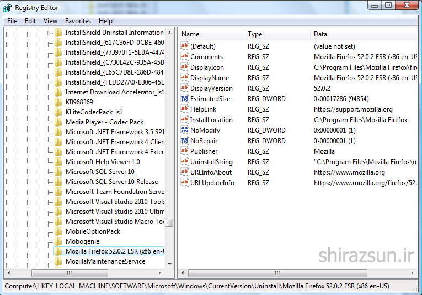
Task: Click the DWORD icon beside NoModify
Action: point(185,130)
